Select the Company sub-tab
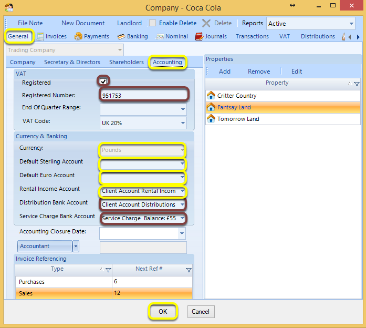The image size is (366, 328). tap(23, 62)
